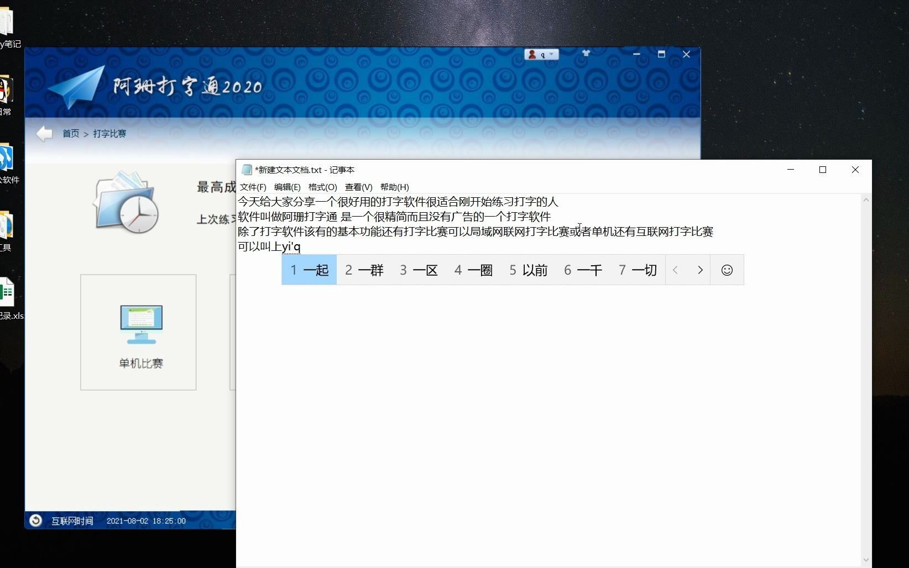
Task: Click the line starting 软件叫做阿珊打字通
Action: click(x=394, y=217)
